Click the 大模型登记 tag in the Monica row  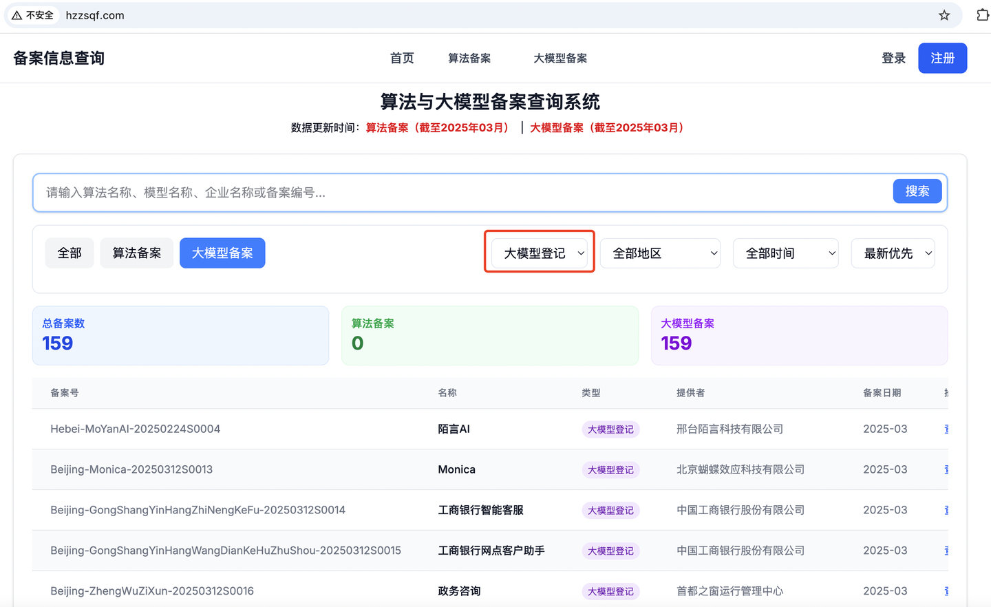(610, 470)
